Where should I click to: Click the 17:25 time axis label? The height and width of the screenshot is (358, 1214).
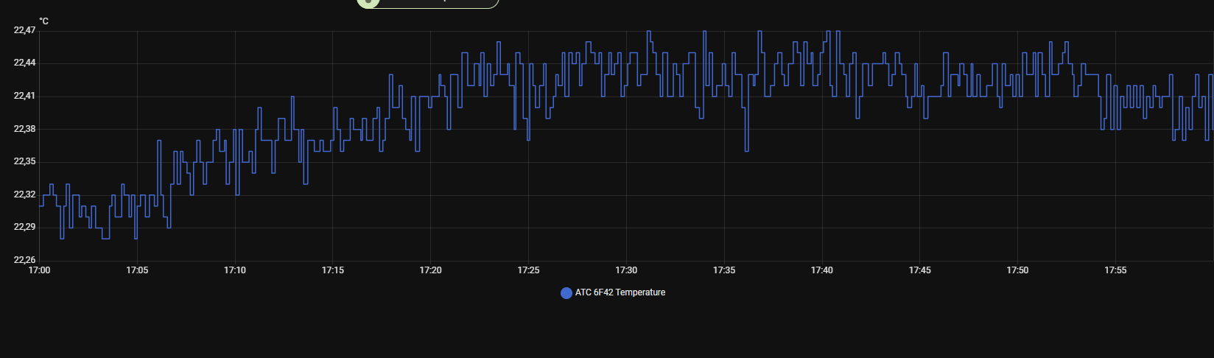click(528, 270)
